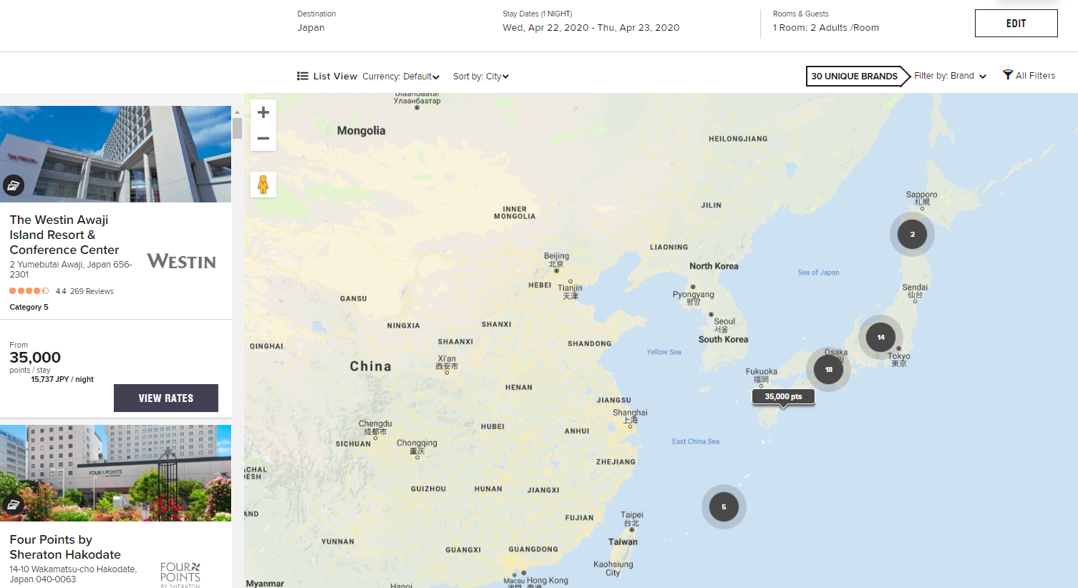This screenshot has width=1078, height=588.
Task: Click the All Filters funnel icon
Action: pyautogui.click(x=1008, y=75)
